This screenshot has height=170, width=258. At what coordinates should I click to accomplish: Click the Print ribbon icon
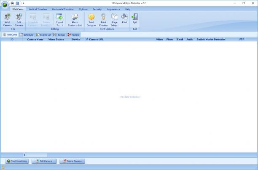[x=124, y=19]
